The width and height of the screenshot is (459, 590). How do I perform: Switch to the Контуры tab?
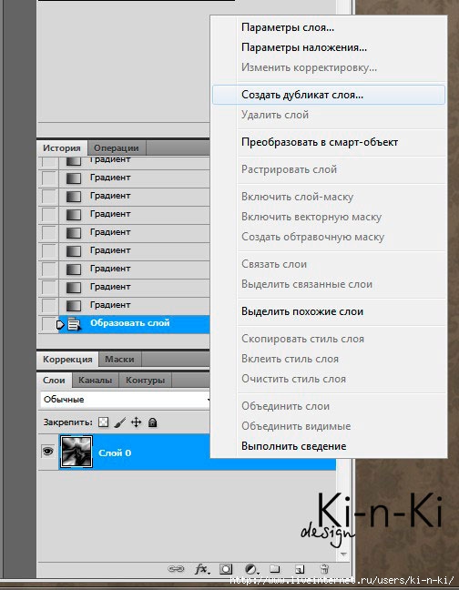pos(145,381)
